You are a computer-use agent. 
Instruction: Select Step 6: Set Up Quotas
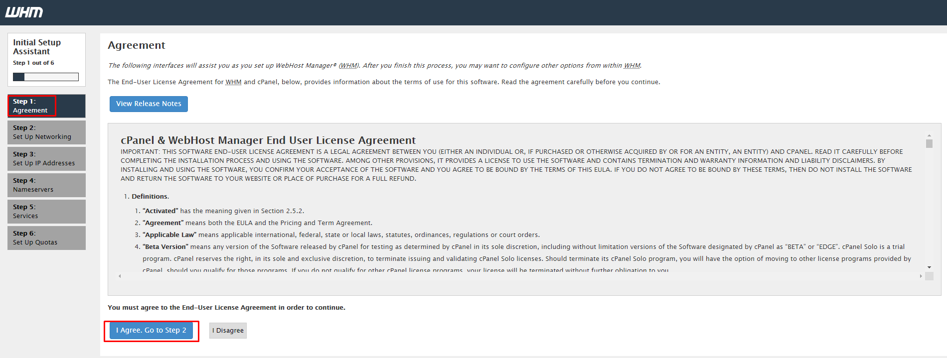46,238
